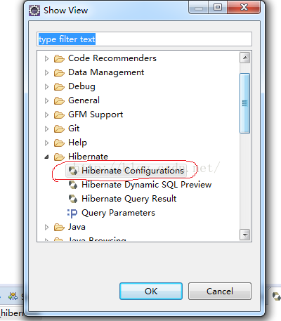This screenshot has height=321, width=281.
Task: Maximize the Show View dialog
Action: click(x=218, y=8)
